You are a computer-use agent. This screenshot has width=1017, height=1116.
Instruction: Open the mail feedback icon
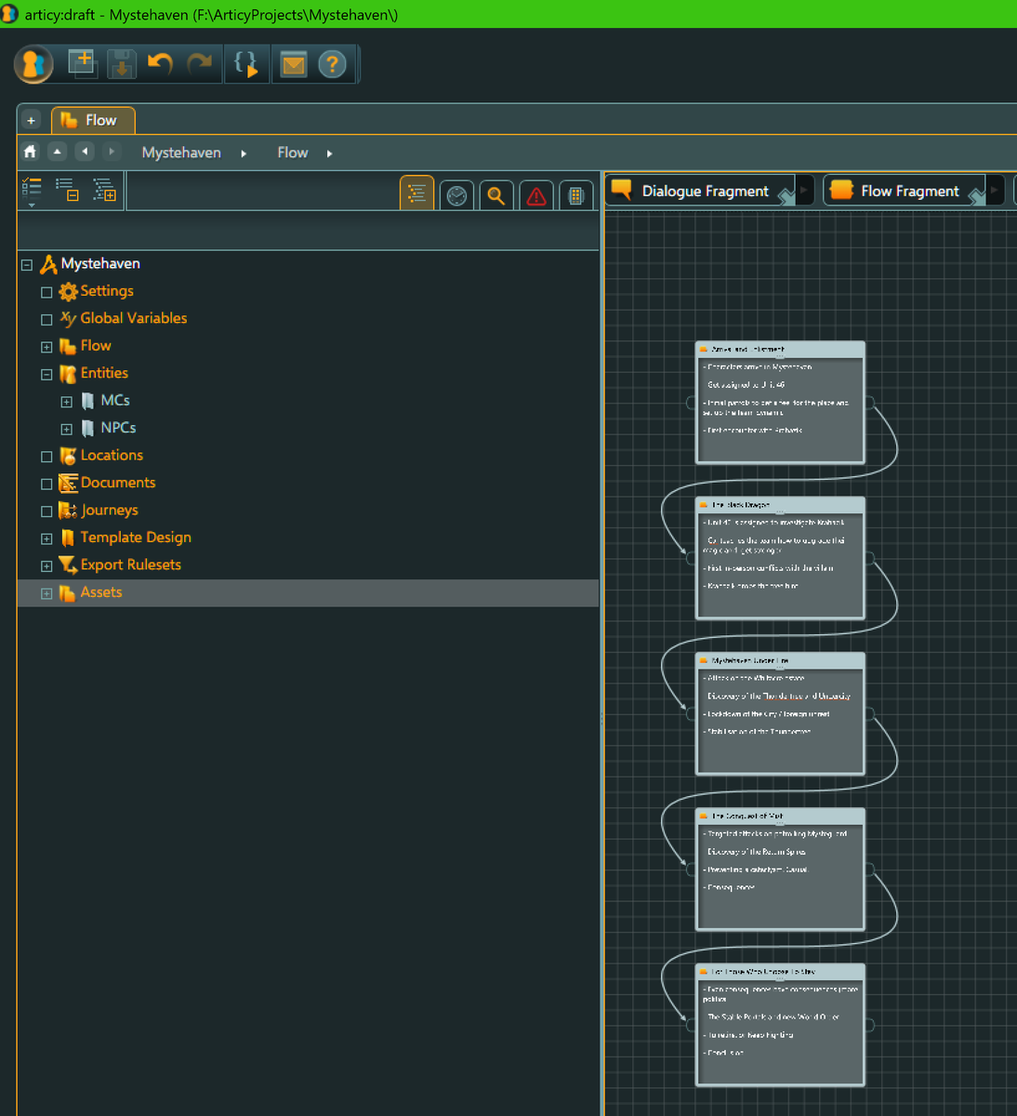[294, 64]
